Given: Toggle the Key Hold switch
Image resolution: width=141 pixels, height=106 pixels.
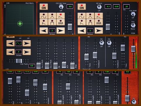Looking at the screenshot, I should coord(133,14).
